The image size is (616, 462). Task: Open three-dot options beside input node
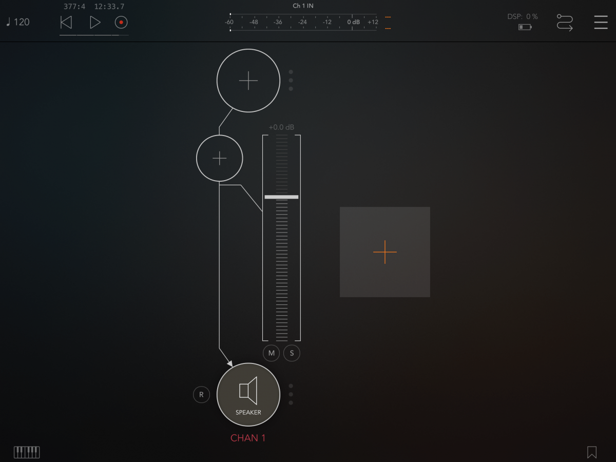[291, 80]
